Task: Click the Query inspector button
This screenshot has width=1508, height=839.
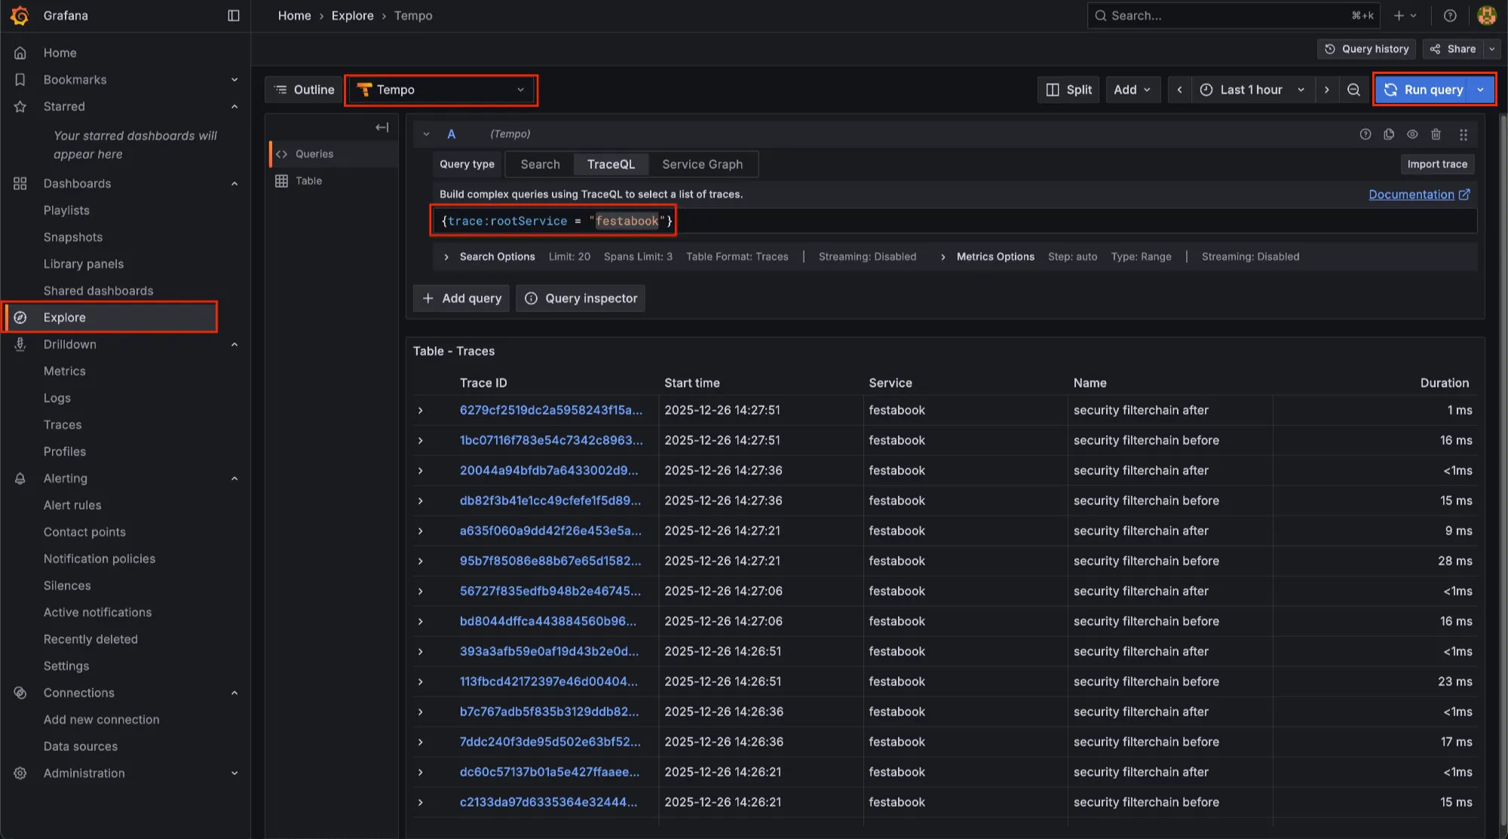Action: coord(581,299)
